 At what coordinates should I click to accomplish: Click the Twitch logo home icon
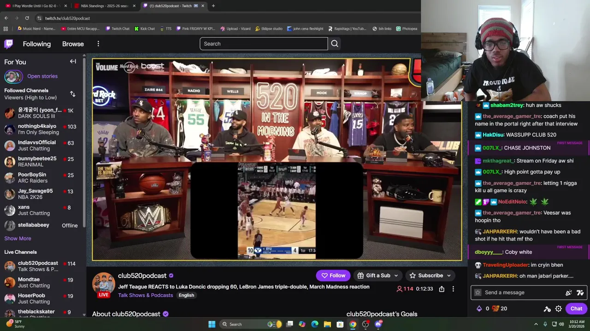(x=9, y=44)
